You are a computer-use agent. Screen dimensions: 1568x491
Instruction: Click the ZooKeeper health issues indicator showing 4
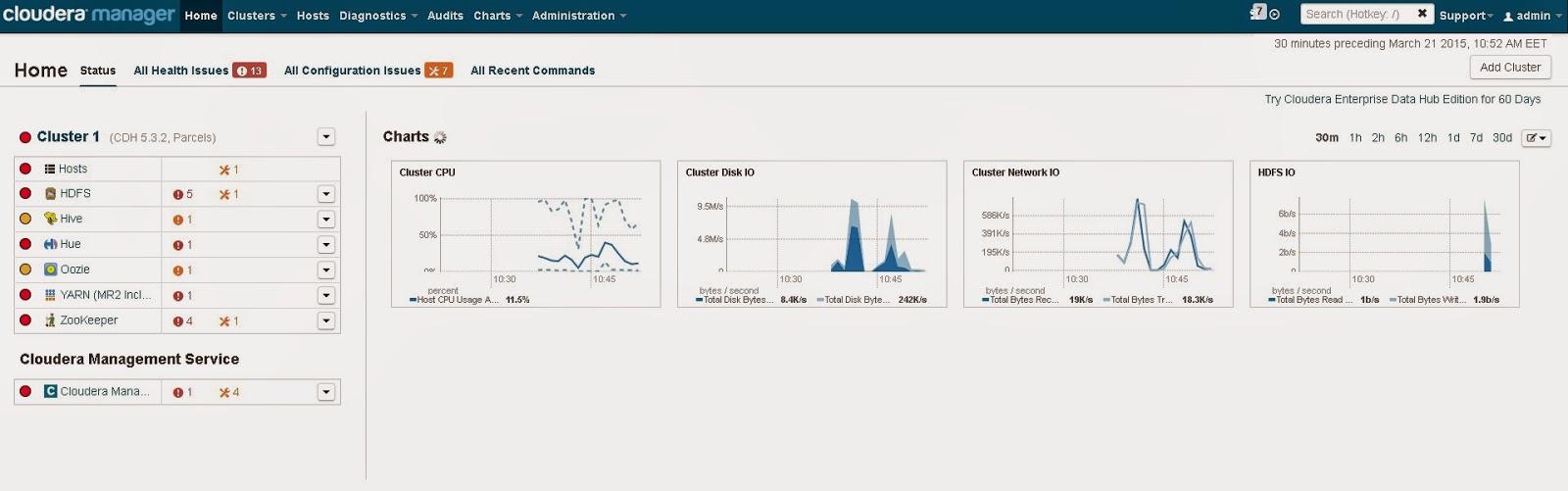[x=182, y=321]
